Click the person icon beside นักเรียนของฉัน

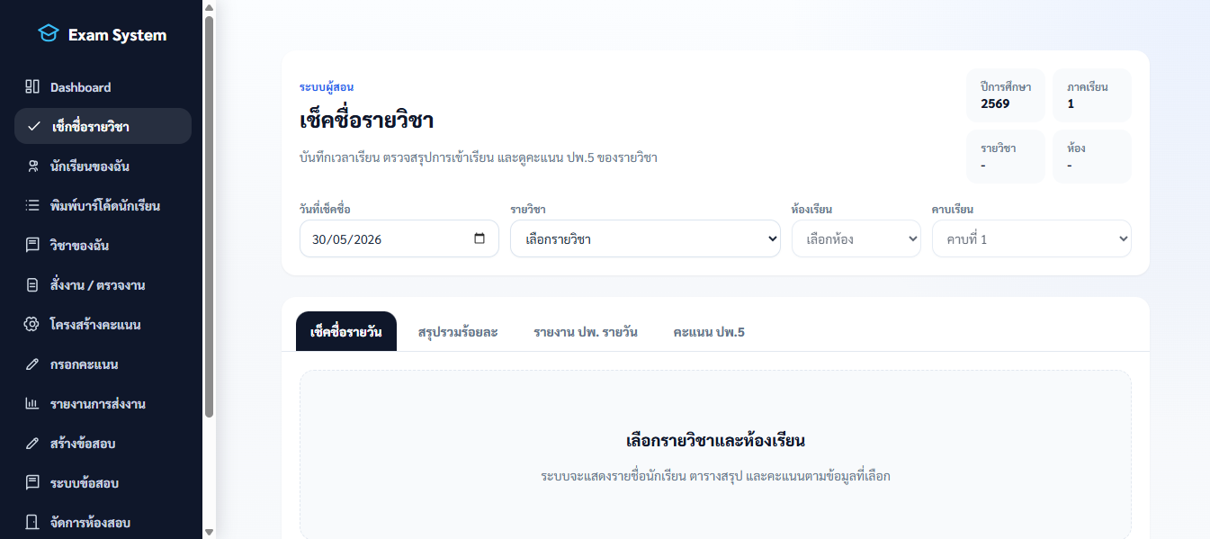coord(32,166)
